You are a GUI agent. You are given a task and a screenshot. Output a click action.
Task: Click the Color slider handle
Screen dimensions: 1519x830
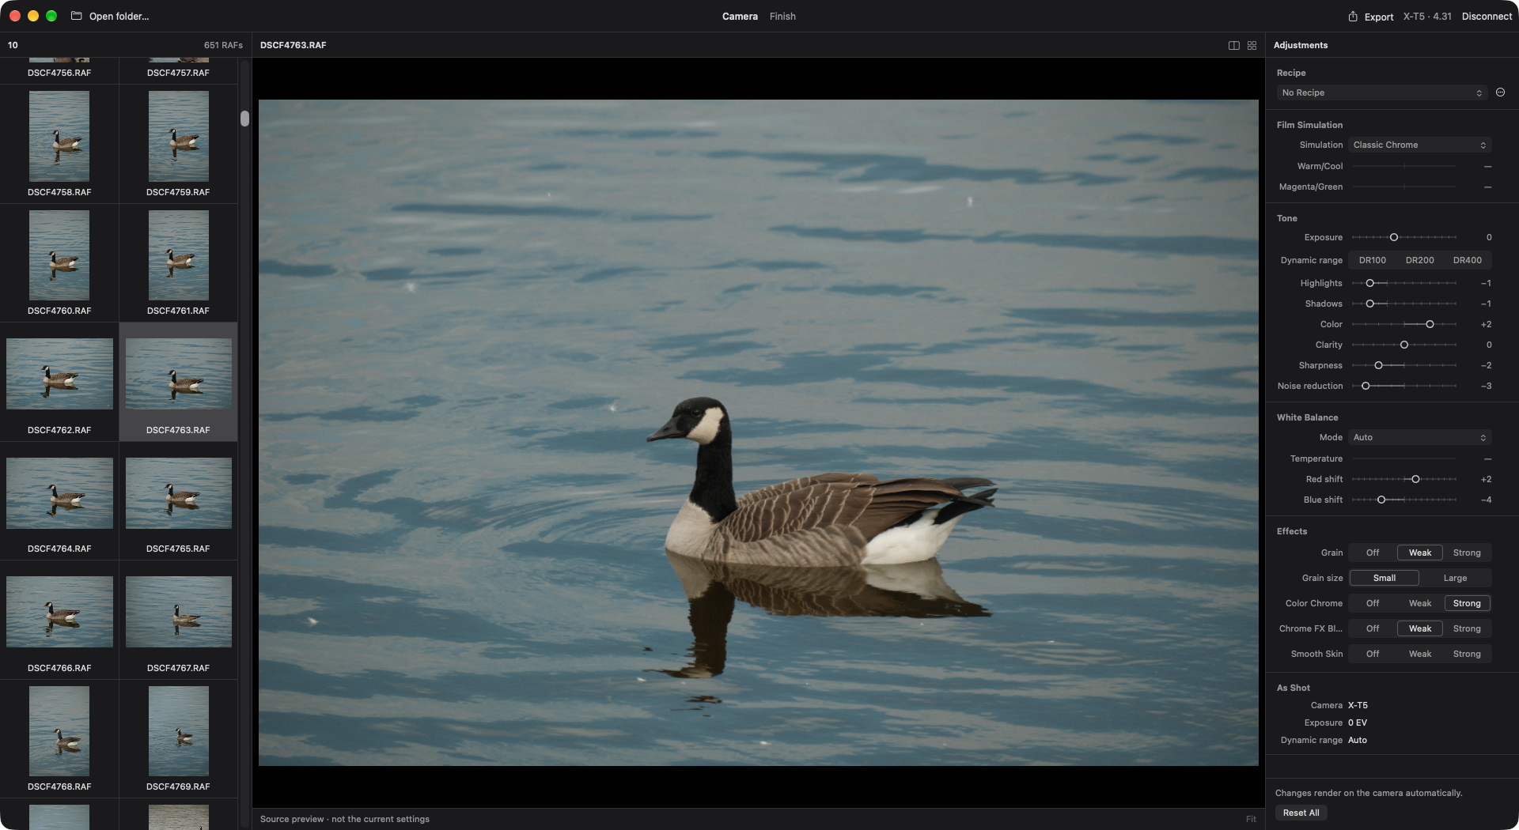[x=1430, y=324]
